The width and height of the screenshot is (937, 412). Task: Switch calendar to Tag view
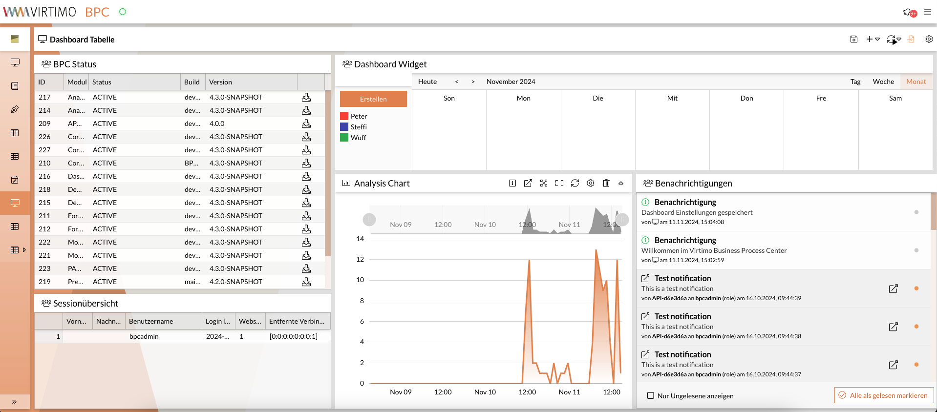[855, 82]
